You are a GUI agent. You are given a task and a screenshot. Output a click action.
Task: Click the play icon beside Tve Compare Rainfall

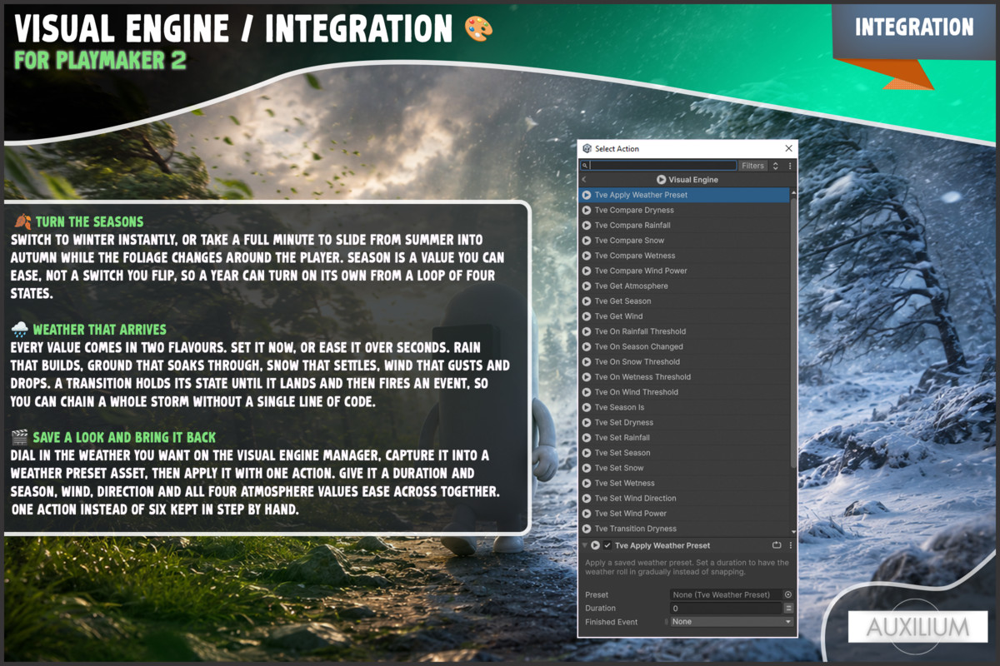(587, 225)
